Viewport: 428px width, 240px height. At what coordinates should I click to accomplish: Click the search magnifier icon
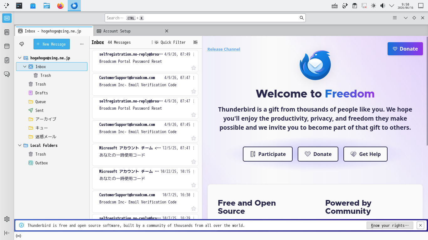tap(302, 18)
